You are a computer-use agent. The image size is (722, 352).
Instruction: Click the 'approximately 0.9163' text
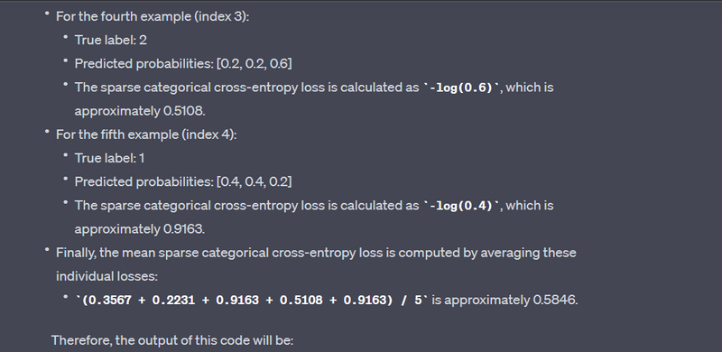pyautogui.click(x=140, y=229)
